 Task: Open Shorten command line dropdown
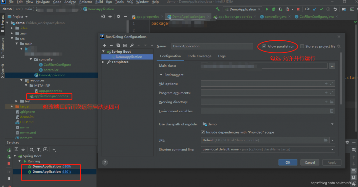(268, 149)
